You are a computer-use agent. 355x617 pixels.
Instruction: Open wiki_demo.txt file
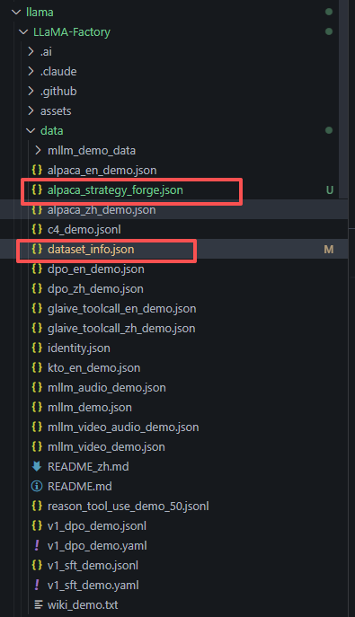[83, 604]
